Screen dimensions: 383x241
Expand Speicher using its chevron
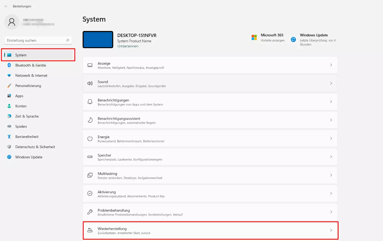[x=331, y=157]
